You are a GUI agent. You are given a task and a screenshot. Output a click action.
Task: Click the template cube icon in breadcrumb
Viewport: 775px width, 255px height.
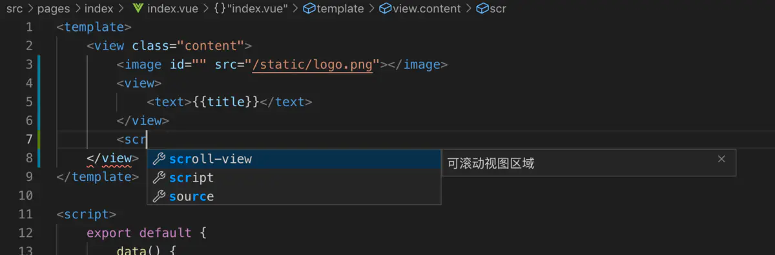pyautogui.click(x=309, y=8)
